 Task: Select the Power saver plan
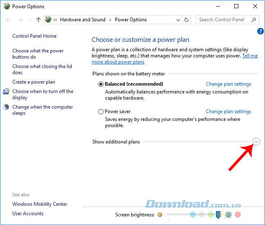coord(101,111)
